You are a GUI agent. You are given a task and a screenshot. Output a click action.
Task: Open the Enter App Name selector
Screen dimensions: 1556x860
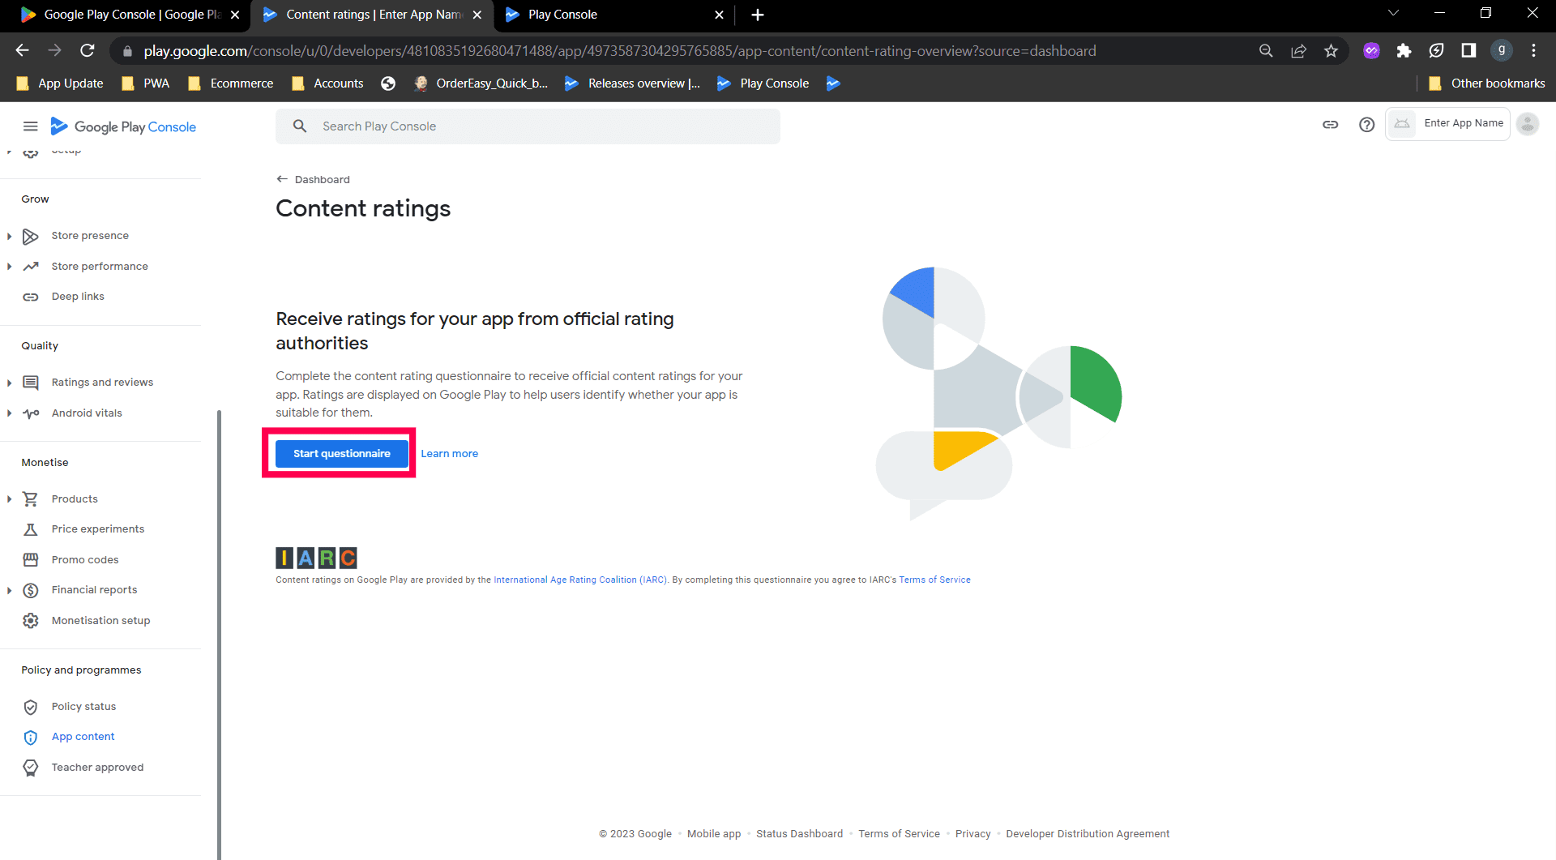pos(1447,124)
